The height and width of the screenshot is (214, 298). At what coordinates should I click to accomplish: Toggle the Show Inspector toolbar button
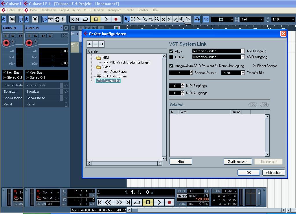44,19
